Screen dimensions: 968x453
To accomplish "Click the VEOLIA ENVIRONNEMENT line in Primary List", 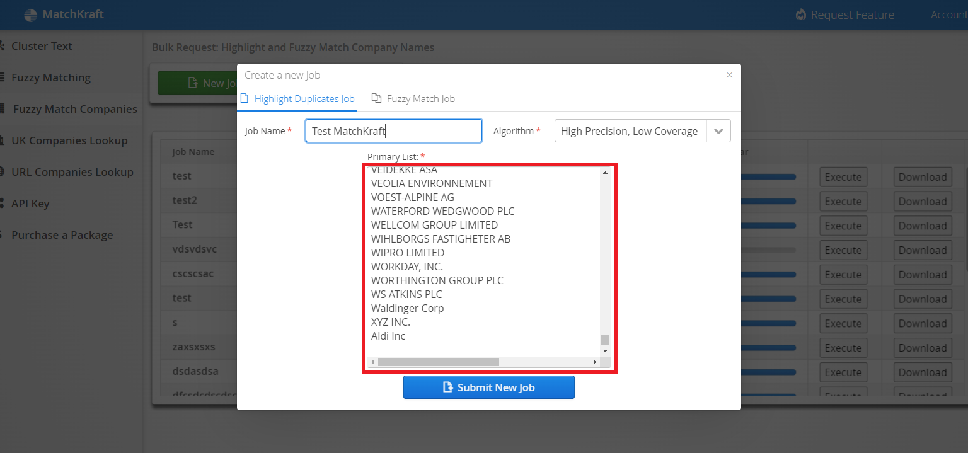I will coord(432,183).
